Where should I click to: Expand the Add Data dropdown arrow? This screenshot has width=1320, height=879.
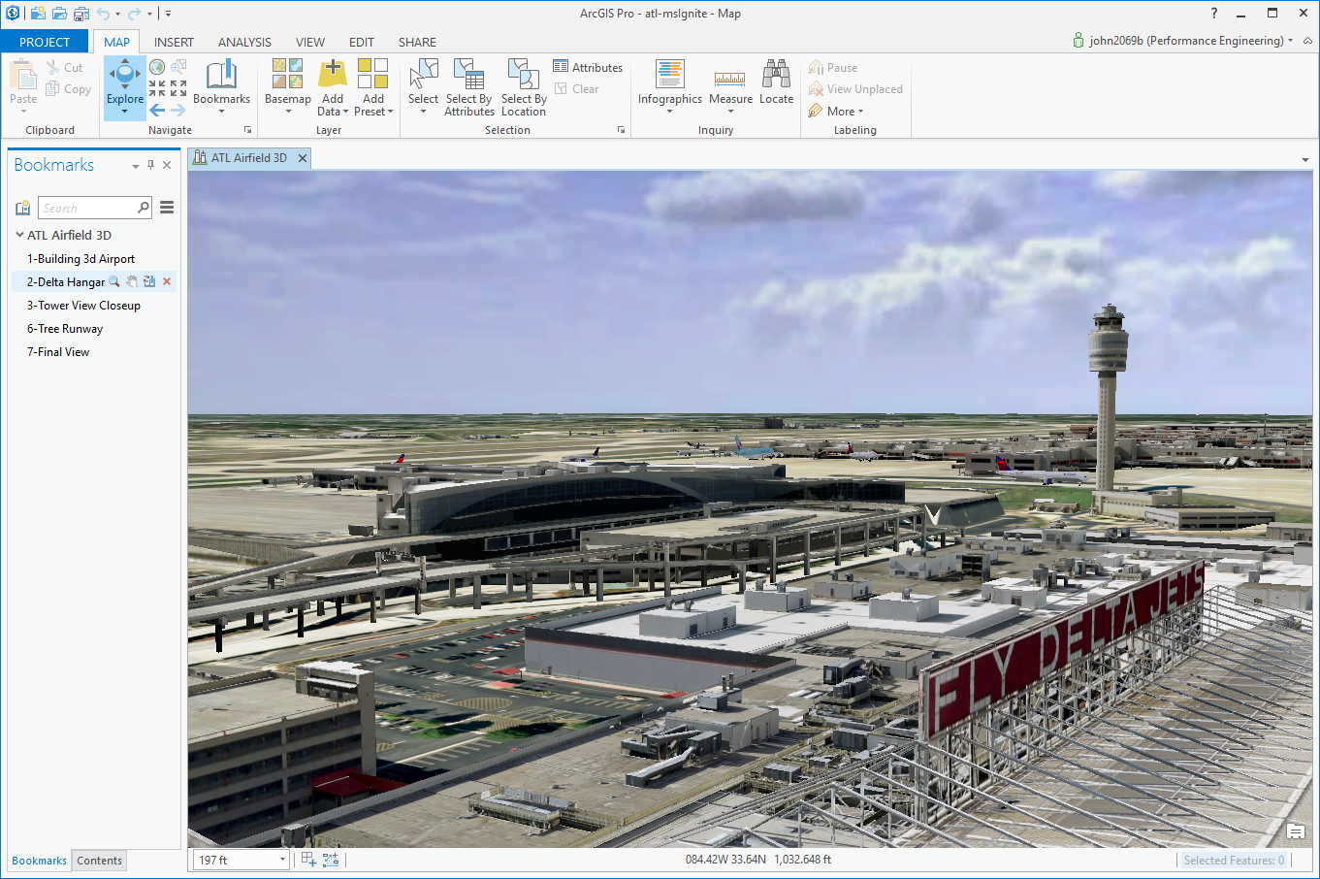[345, 112]
